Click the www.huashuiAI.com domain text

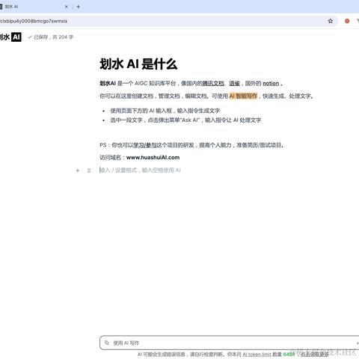153,158
